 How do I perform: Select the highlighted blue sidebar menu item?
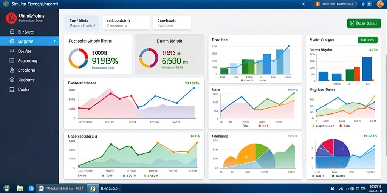click(29, 41)
